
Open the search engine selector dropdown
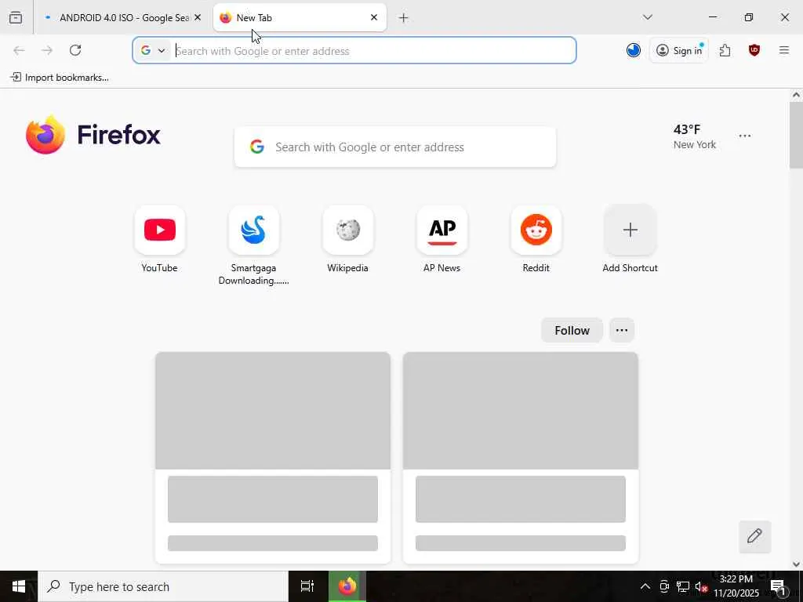click(153, 50)
